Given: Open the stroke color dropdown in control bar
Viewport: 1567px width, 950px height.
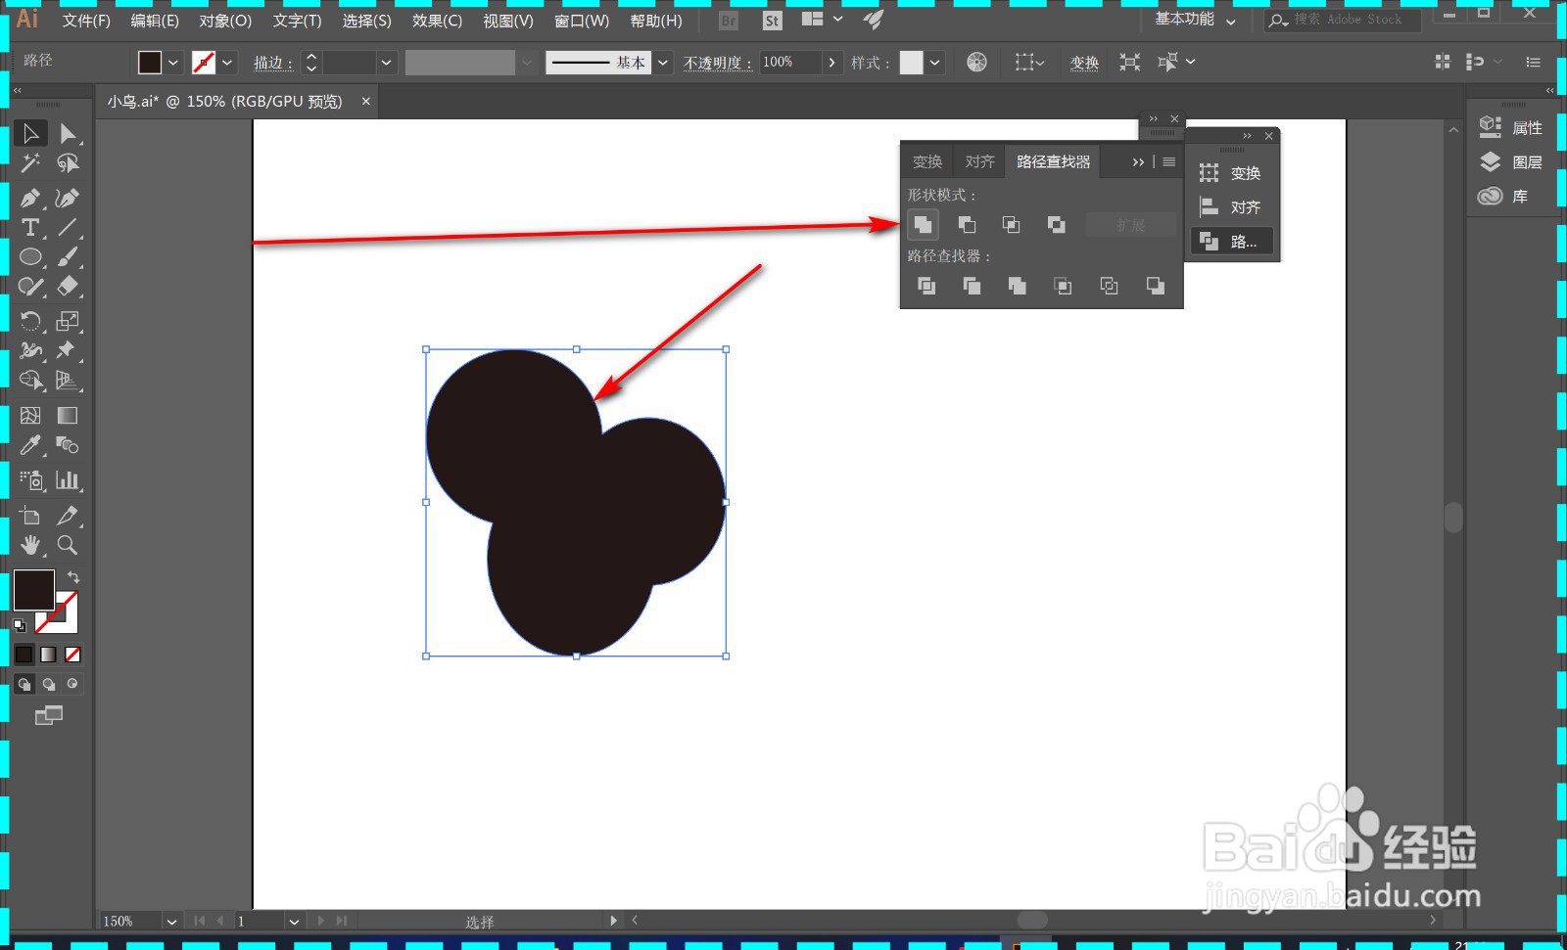Looking at the screenshot, I should pyautogui.click(x=227, y=63).
